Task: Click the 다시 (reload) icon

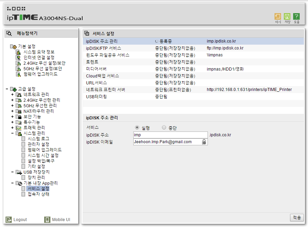Action: tap(278, 17)
